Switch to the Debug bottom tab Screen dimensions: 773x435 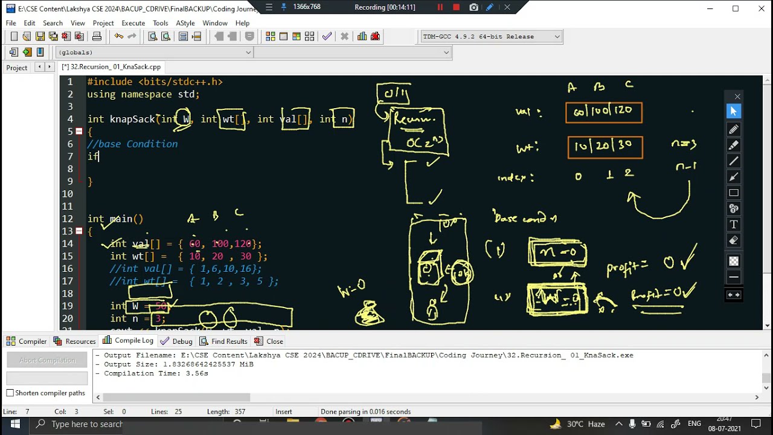pyautogui.click(x=176, y=341)
